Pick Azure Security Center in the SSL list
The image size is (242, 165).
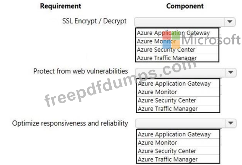(177, 50)
